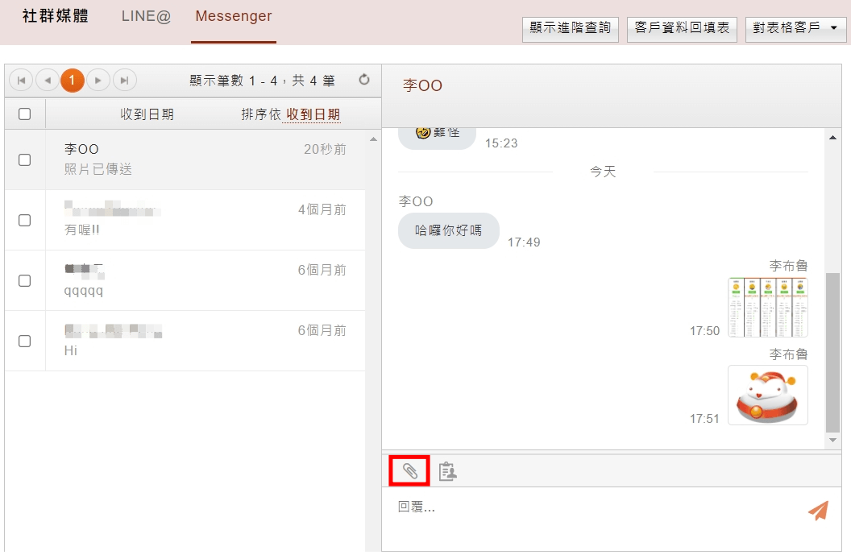
Task: Open the sent price list image thumbnail
Action: click(x=767, y=307)
